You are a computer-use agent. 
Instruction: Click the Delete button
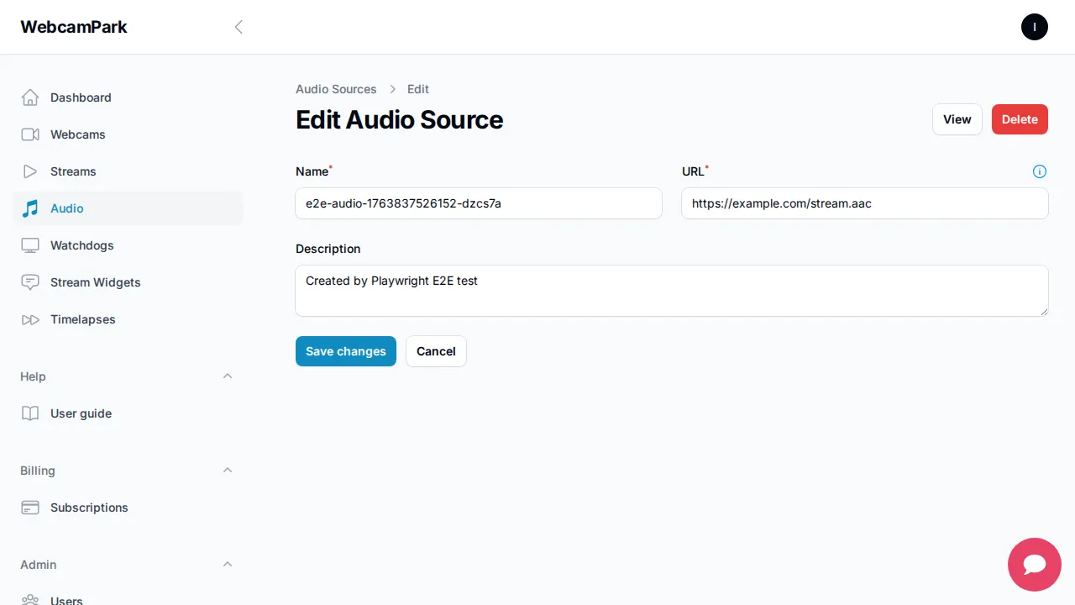[1020, 119]
